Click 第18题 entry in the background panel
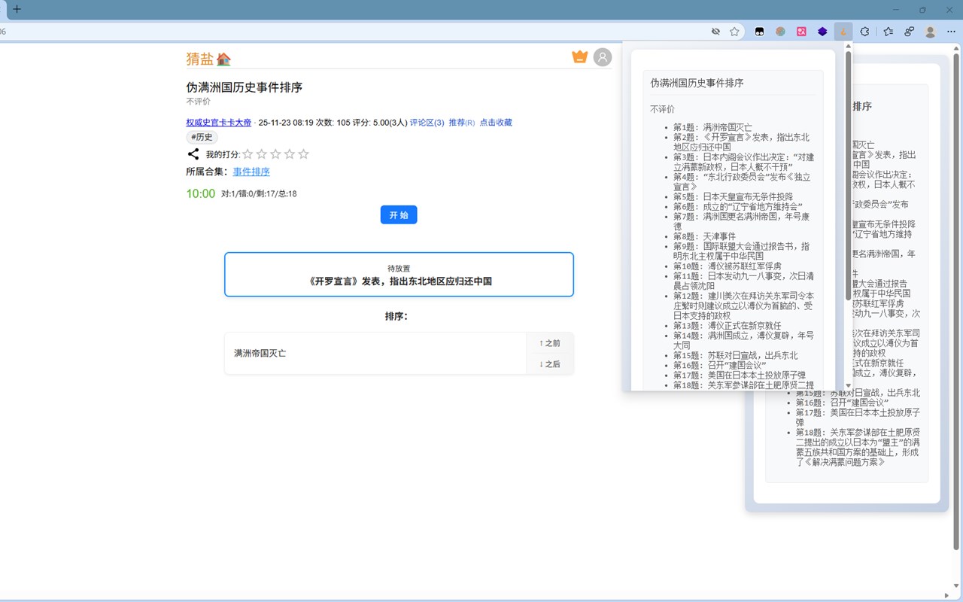Image resolution: width=963 pixels, height=602 pixels. (x=858, y=447)
